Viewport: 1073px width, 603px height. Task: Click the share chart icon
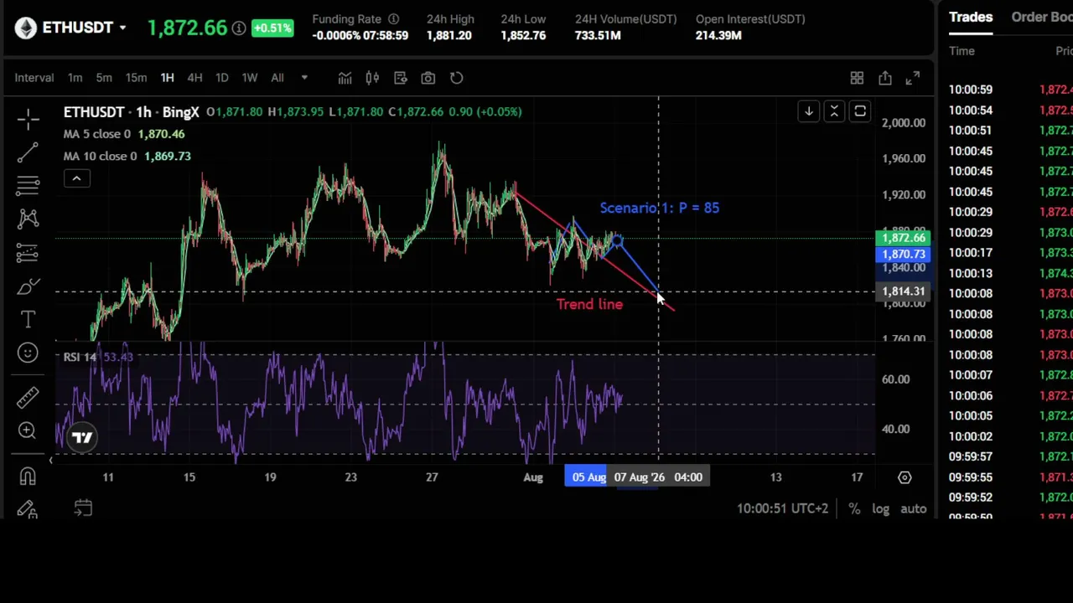click(x=885, y=78)
